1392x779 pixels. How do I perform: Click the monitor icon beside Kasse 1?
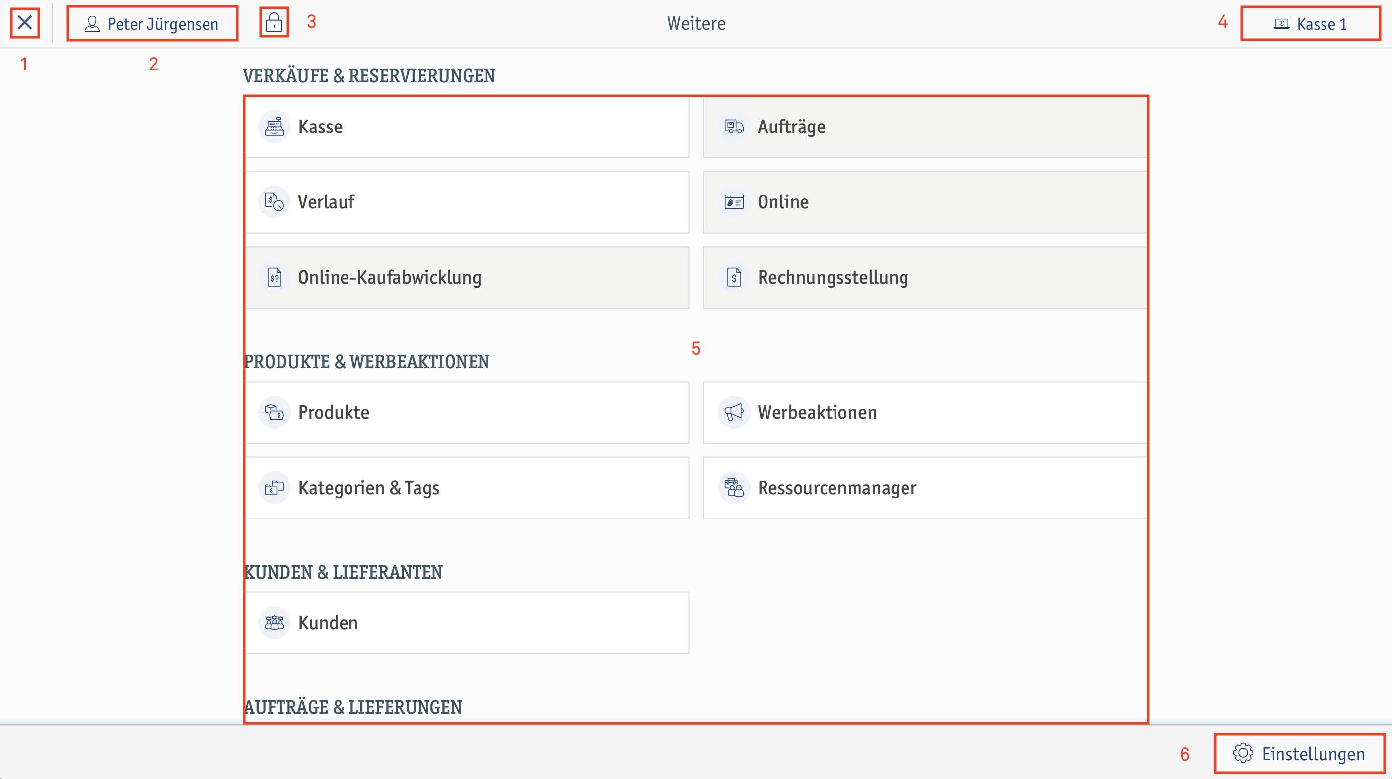click(1281, 24)
